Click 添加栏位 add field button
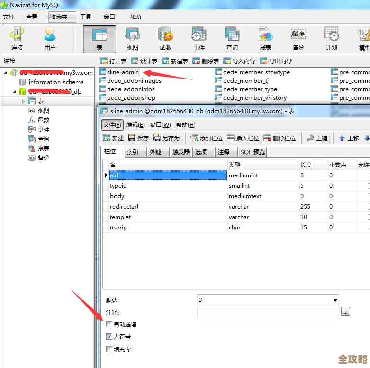The height and width of the screenshot is (368, 370). [207, 138]
